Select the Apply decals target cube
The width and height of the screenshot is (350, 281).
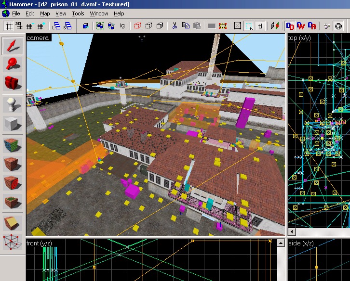point(13,182)
